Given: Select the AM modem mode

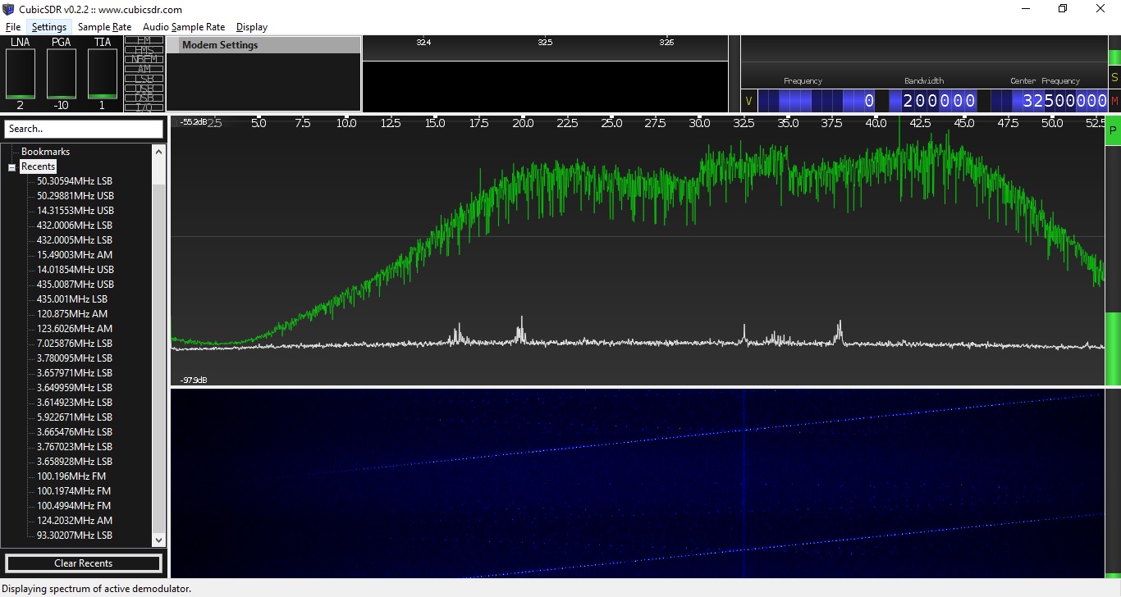Looking at the screenshot, I should (x=144, y=69).
